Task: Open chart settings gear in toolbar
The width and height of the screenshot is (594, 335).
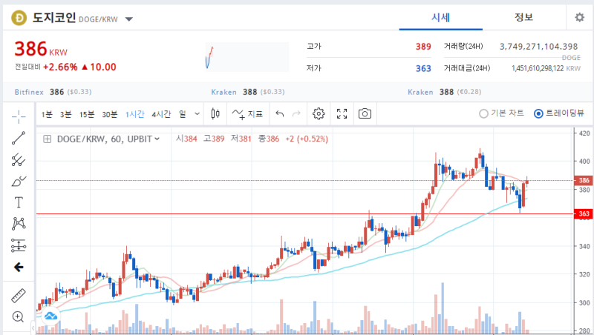Action: (319, 113)
